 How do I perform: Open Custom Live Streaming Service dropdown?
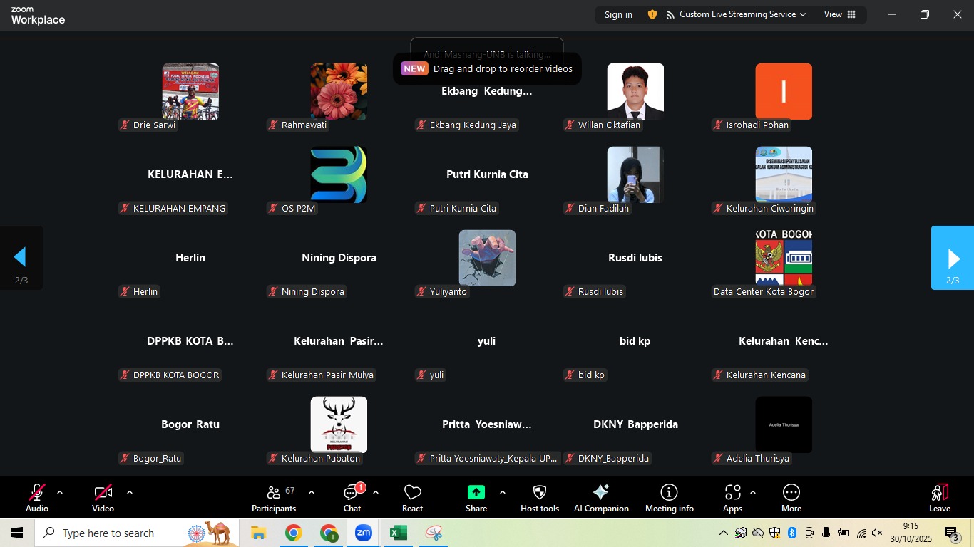[737, 14]
